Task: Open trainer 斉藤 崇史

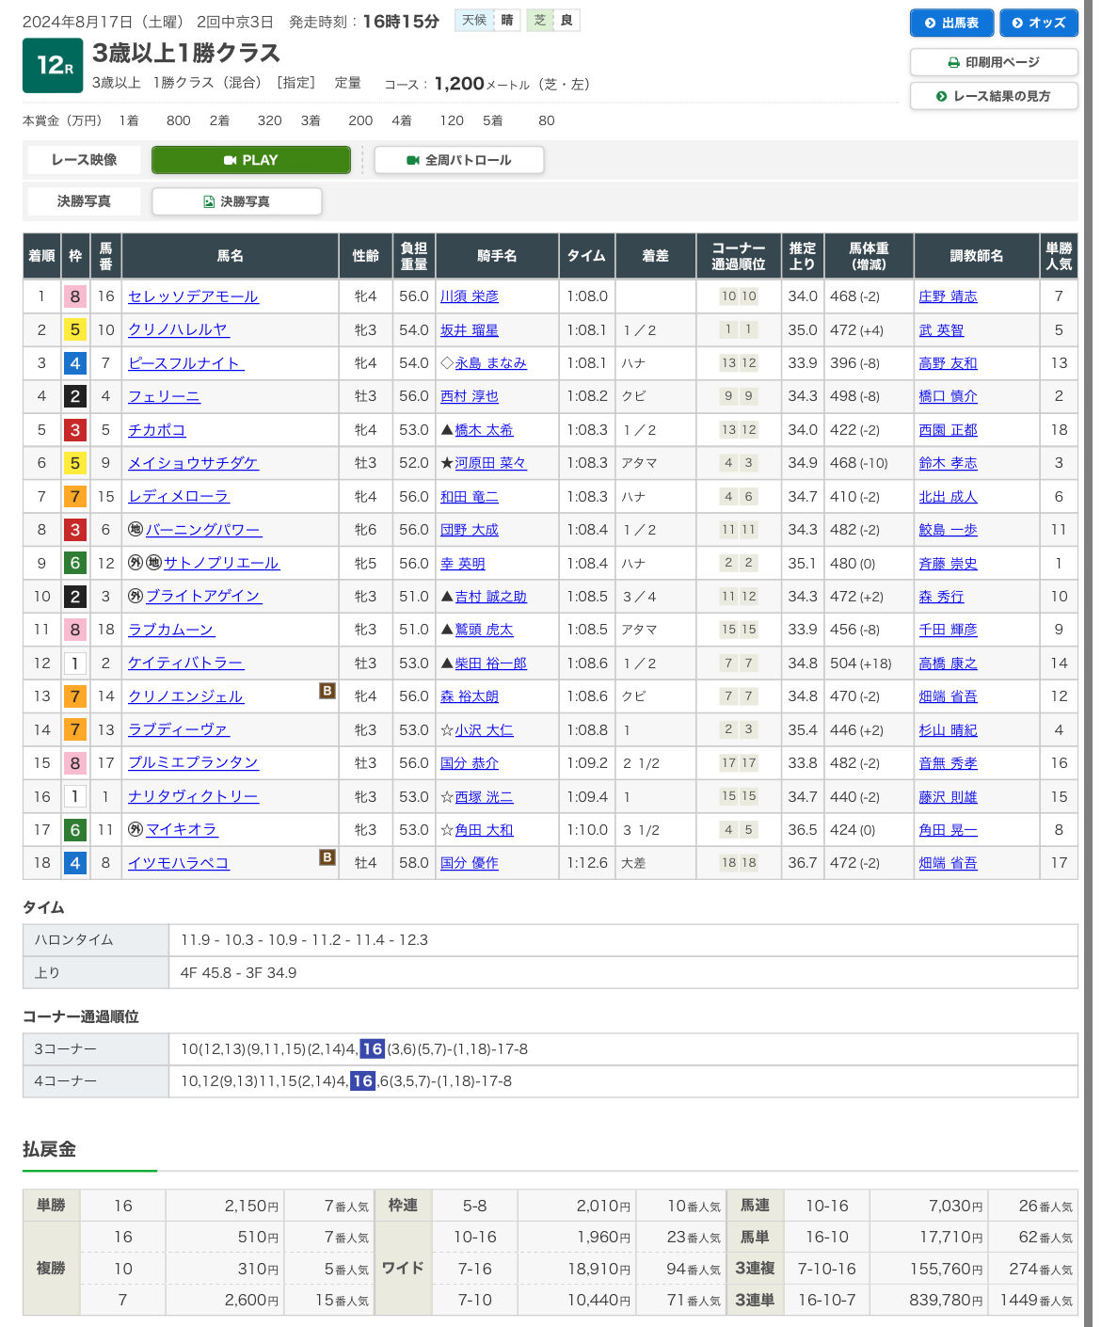Action: 948,563
